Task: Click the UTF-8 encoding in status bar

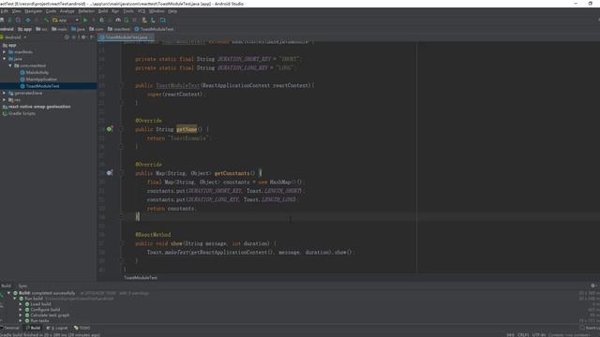Action: pyautogui.click(x=539, y=335)
